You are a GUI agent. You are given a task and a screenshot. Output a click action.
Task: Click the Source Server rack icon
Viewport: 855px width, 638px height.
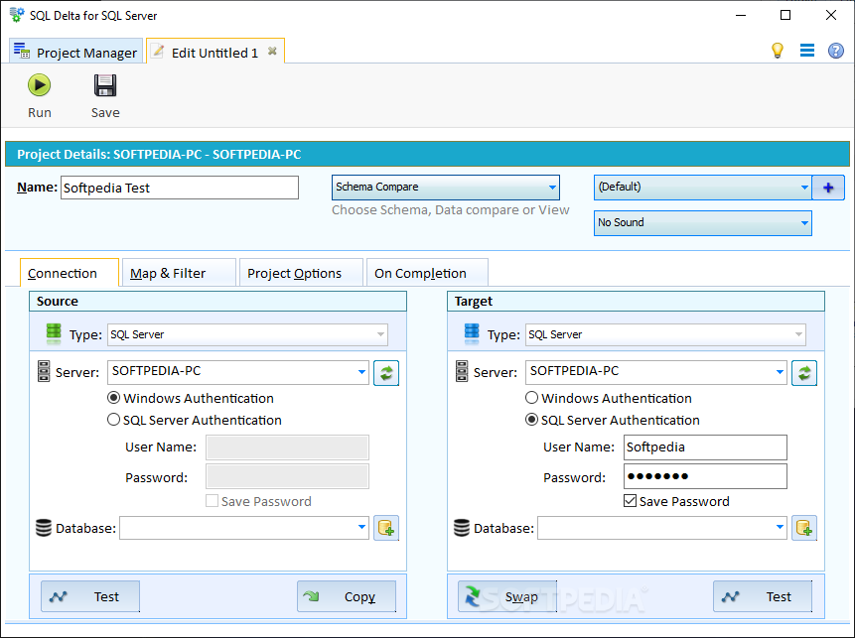click(x=44, y=371)
